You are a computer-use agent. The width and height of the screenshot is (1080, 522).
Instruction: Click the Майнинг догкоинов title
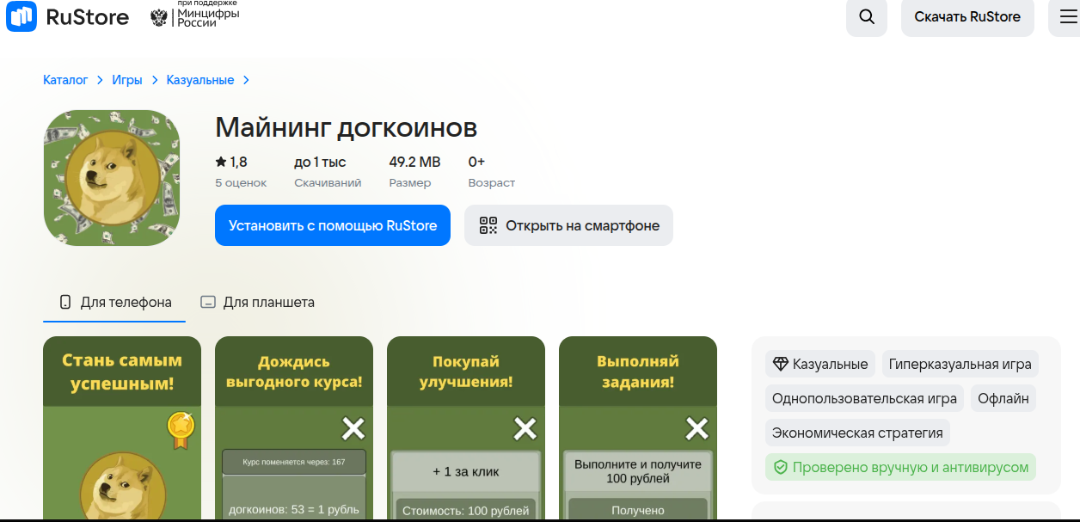click(346, 127)
